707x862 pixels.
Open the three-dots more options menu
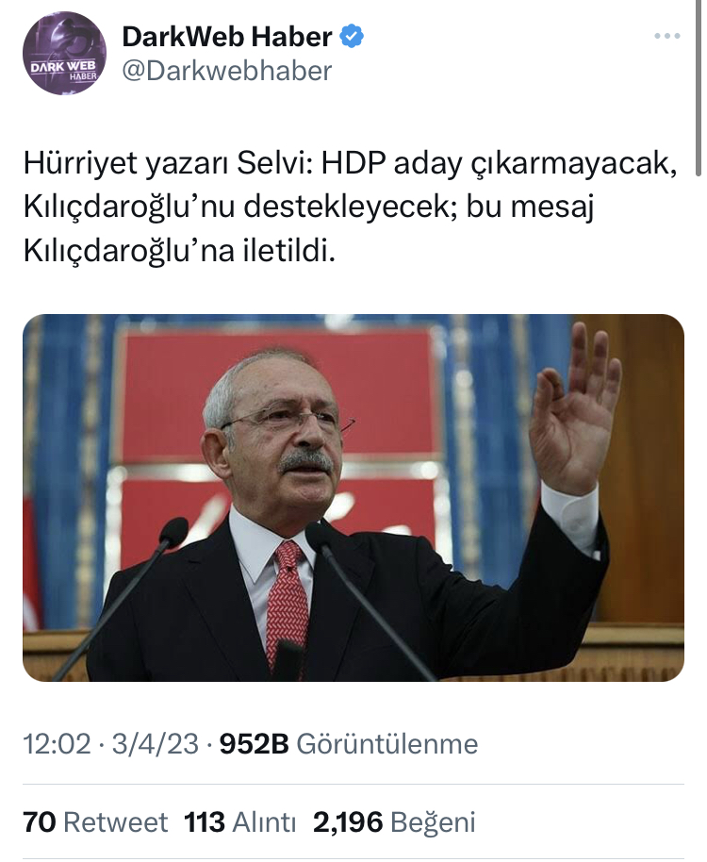click(x=666, y=36)
